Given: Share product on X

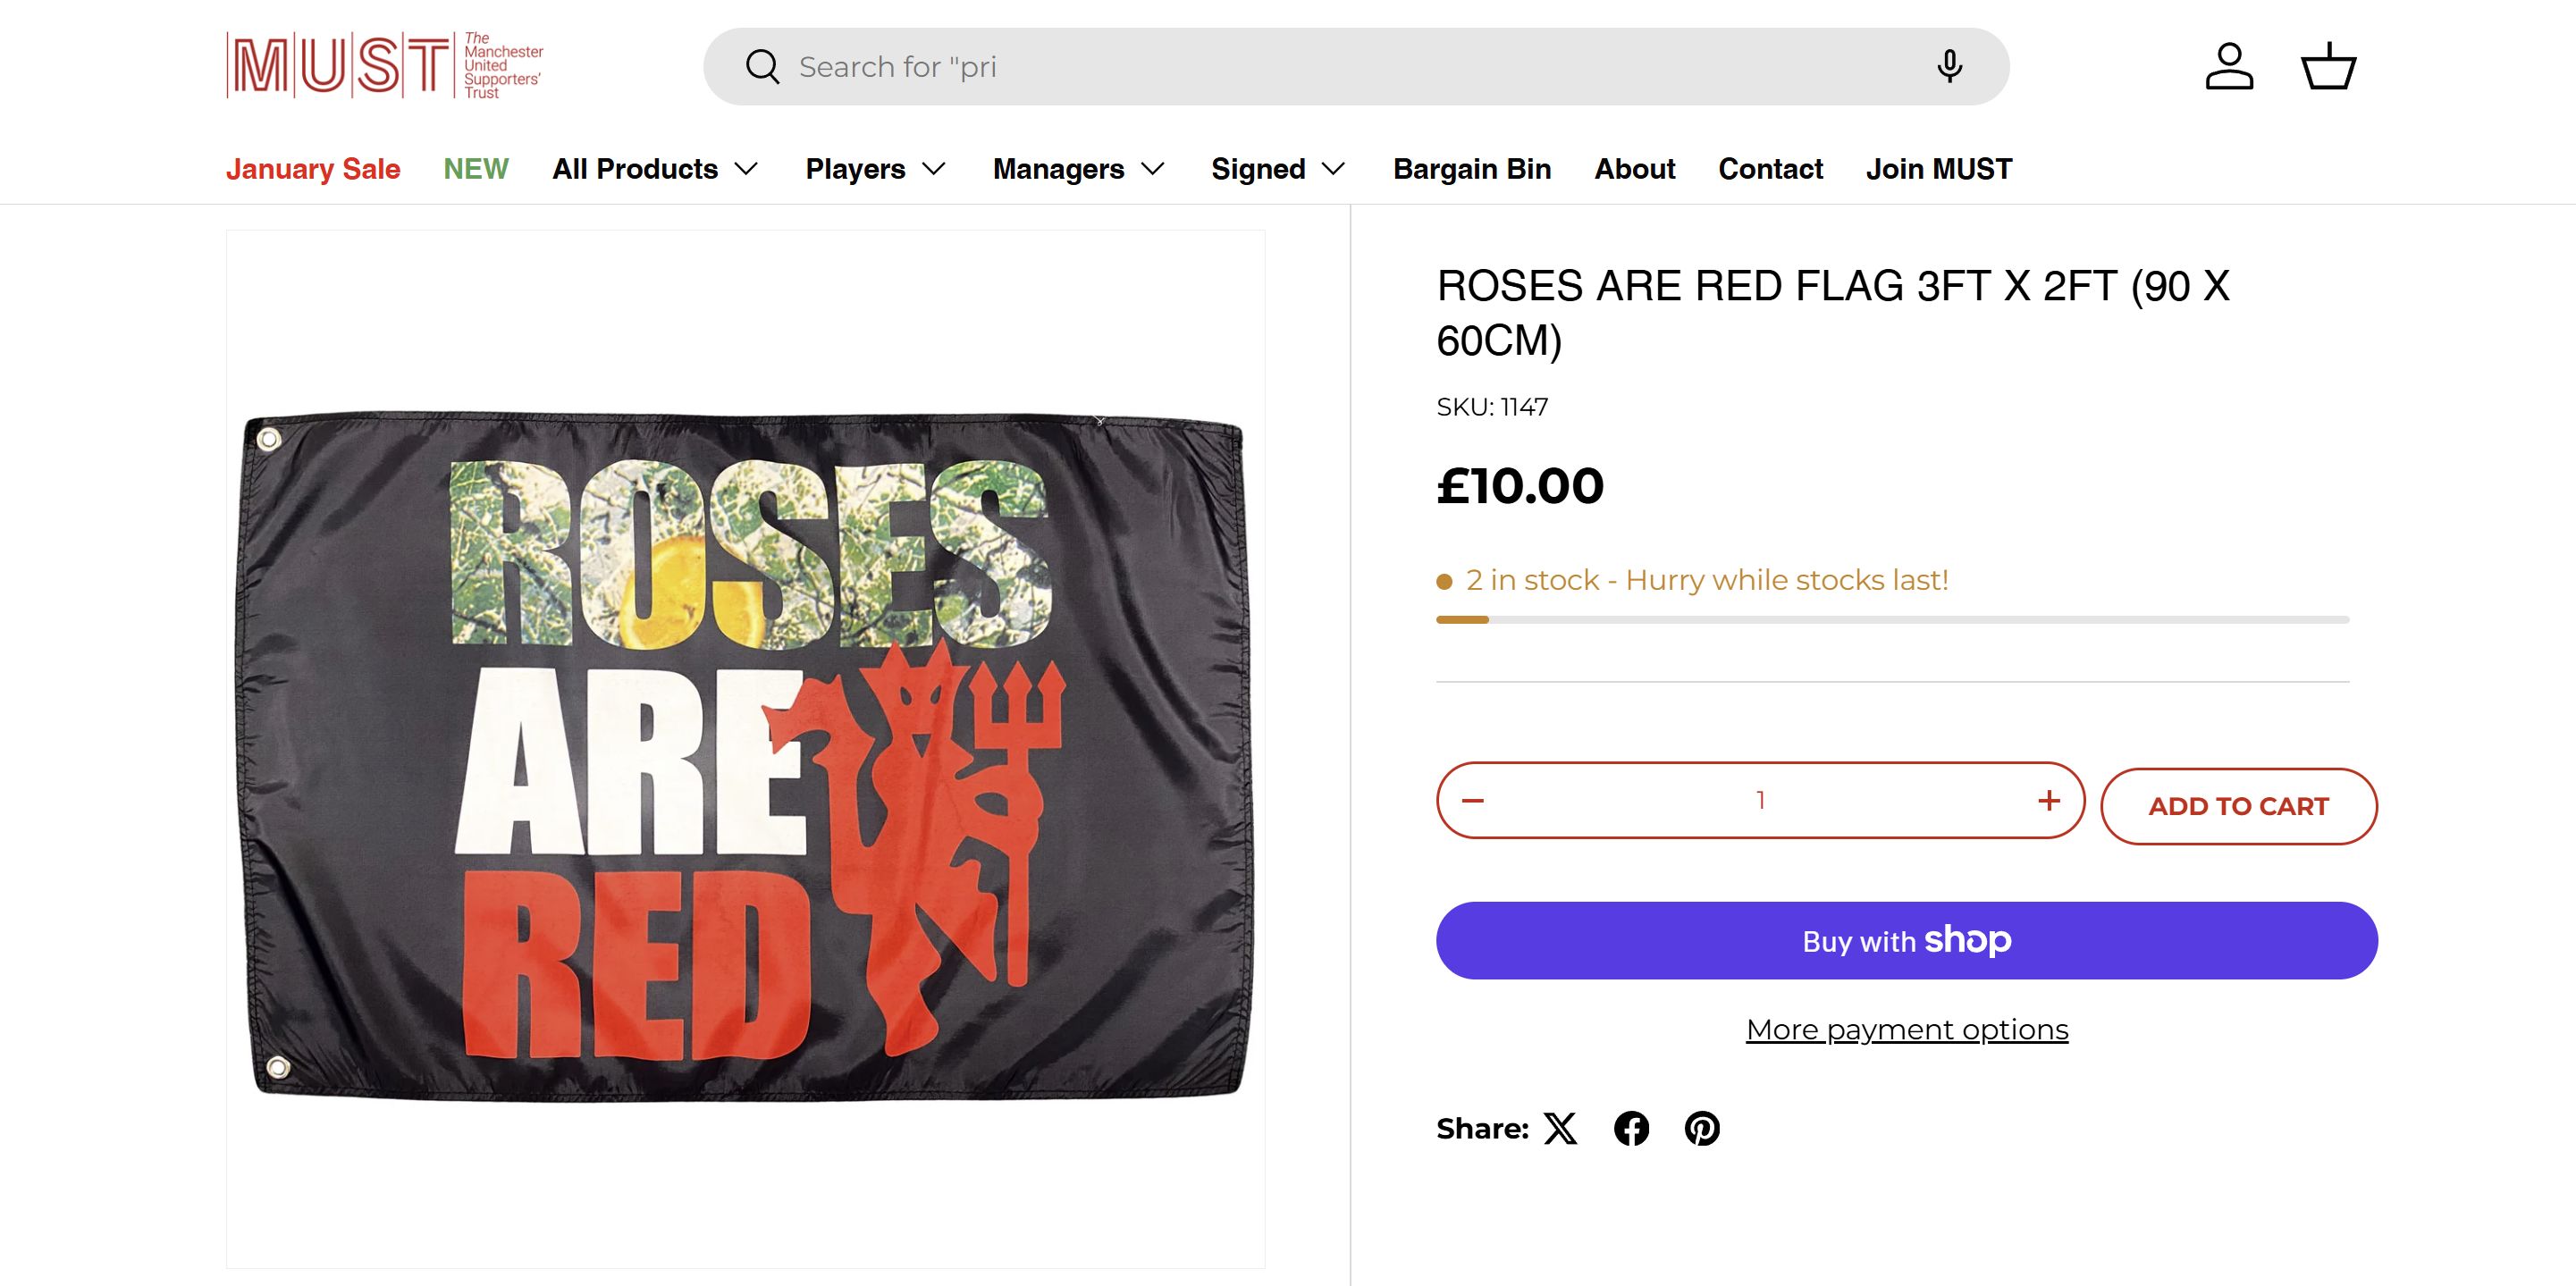Looking at the screenshot, I should click(1560, 1129).
